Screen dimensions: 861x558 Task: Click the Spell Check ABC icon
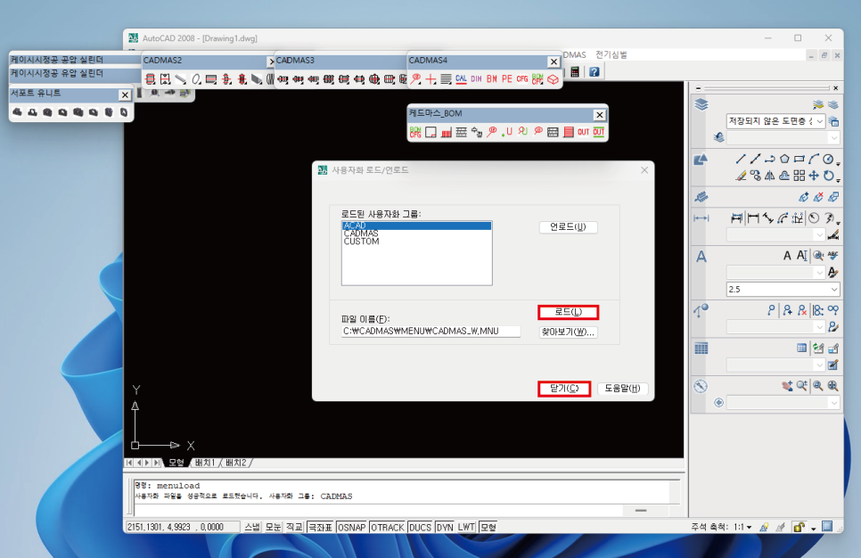[833, 256]
